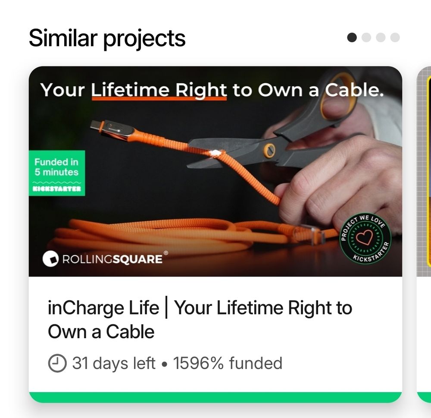
Task: Click the 31 days left label
Action: coord(113,364)
